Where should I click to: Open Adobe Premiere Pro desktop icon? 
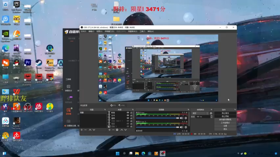point(28,65)
